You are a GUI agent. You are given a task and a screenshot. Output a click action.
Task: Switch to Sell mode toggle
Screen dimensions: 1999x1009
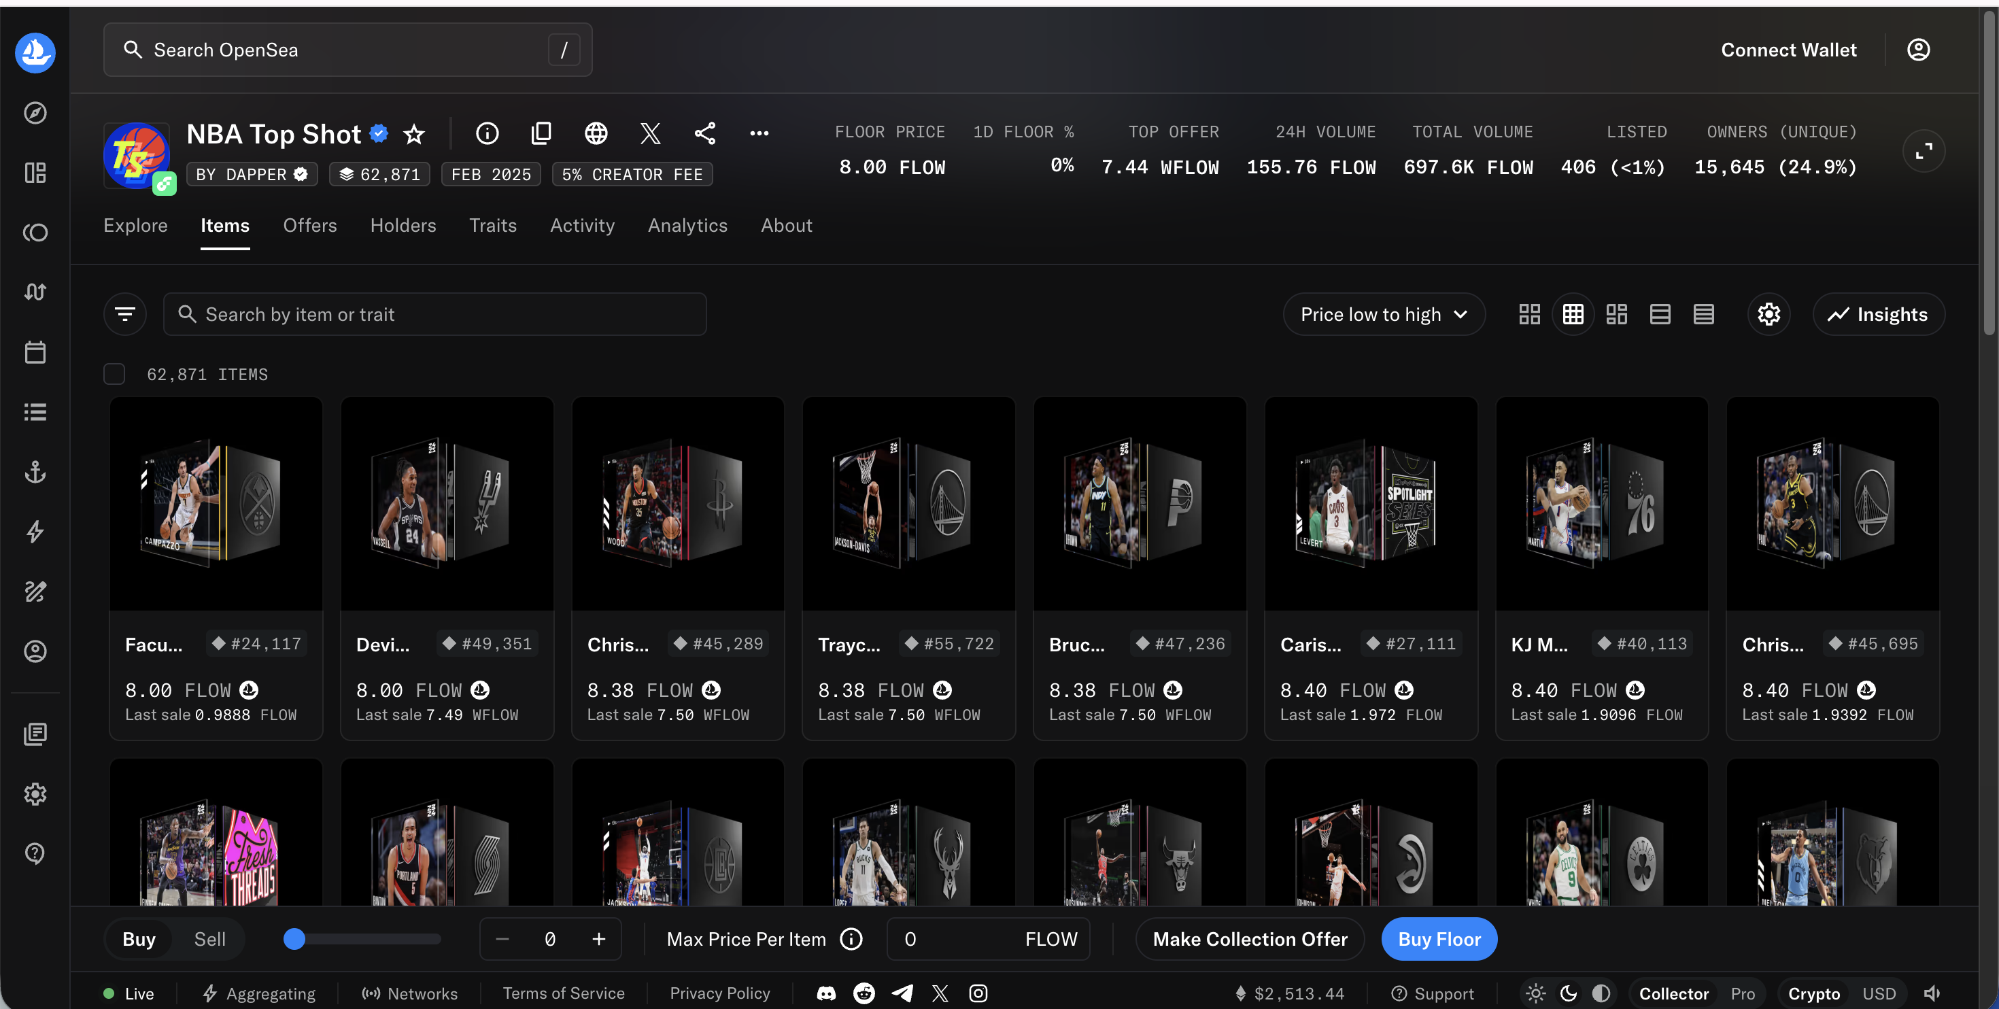(x=209, y=939)
